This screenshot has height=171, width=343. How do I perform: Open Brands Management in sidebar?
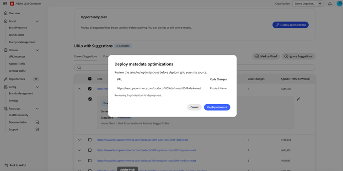(21, 93)
